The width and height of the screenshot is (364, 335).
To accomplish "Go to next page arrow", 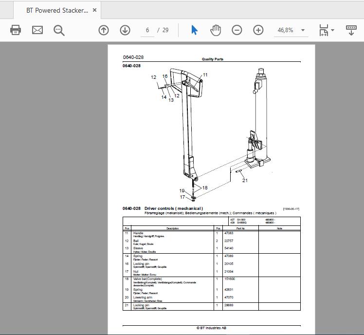I will [x=125, y=30].
